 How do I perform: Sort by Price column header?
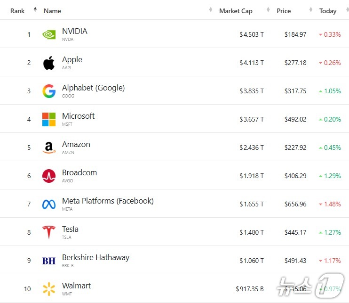[x=284, y=11]
